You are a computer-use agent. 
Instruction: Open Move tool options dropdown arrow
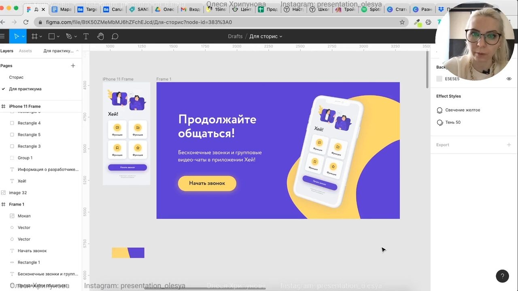point(23,36)
